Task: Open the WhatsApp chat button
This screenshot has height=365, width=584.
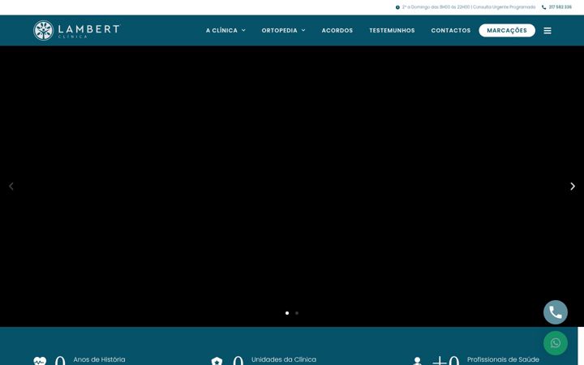Action: tap(556, 343)
